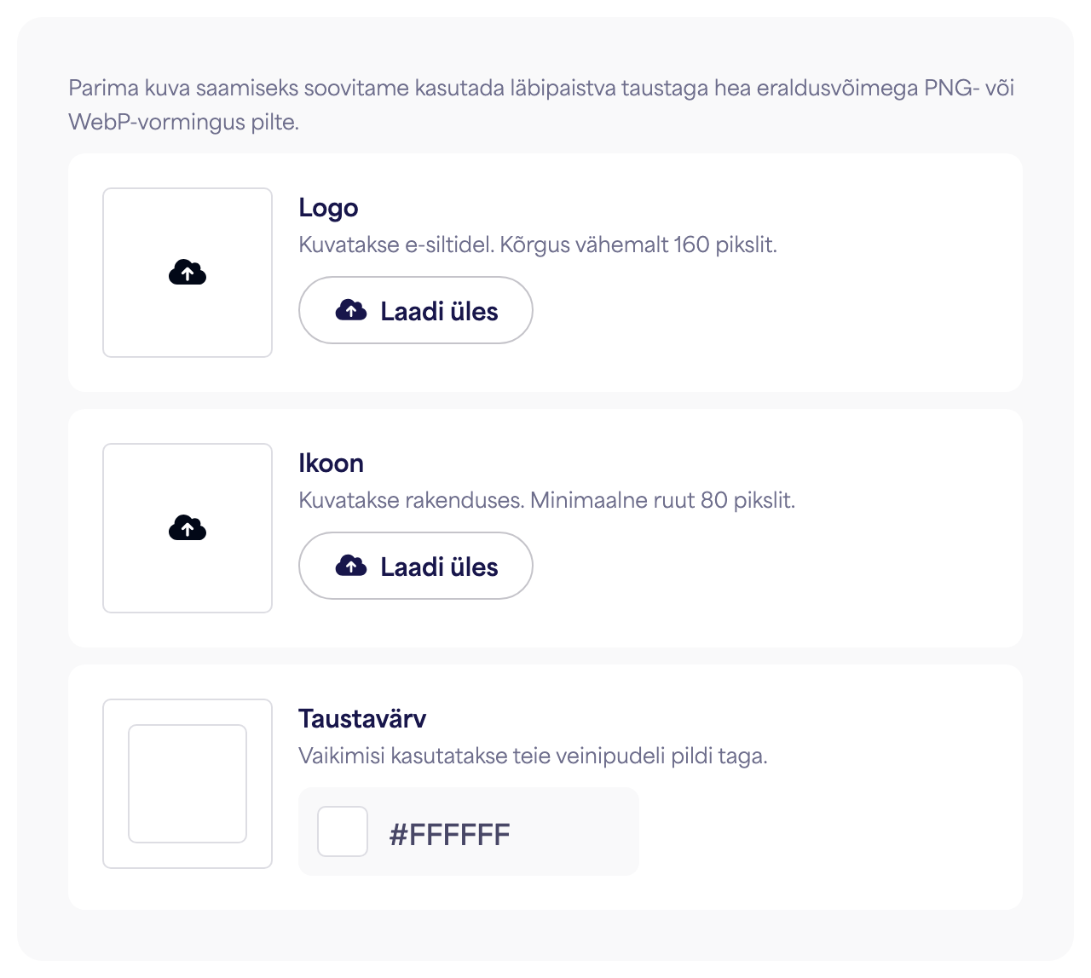
Task: Click the Taustavärv background color preview box
Action: click(188, 784)
